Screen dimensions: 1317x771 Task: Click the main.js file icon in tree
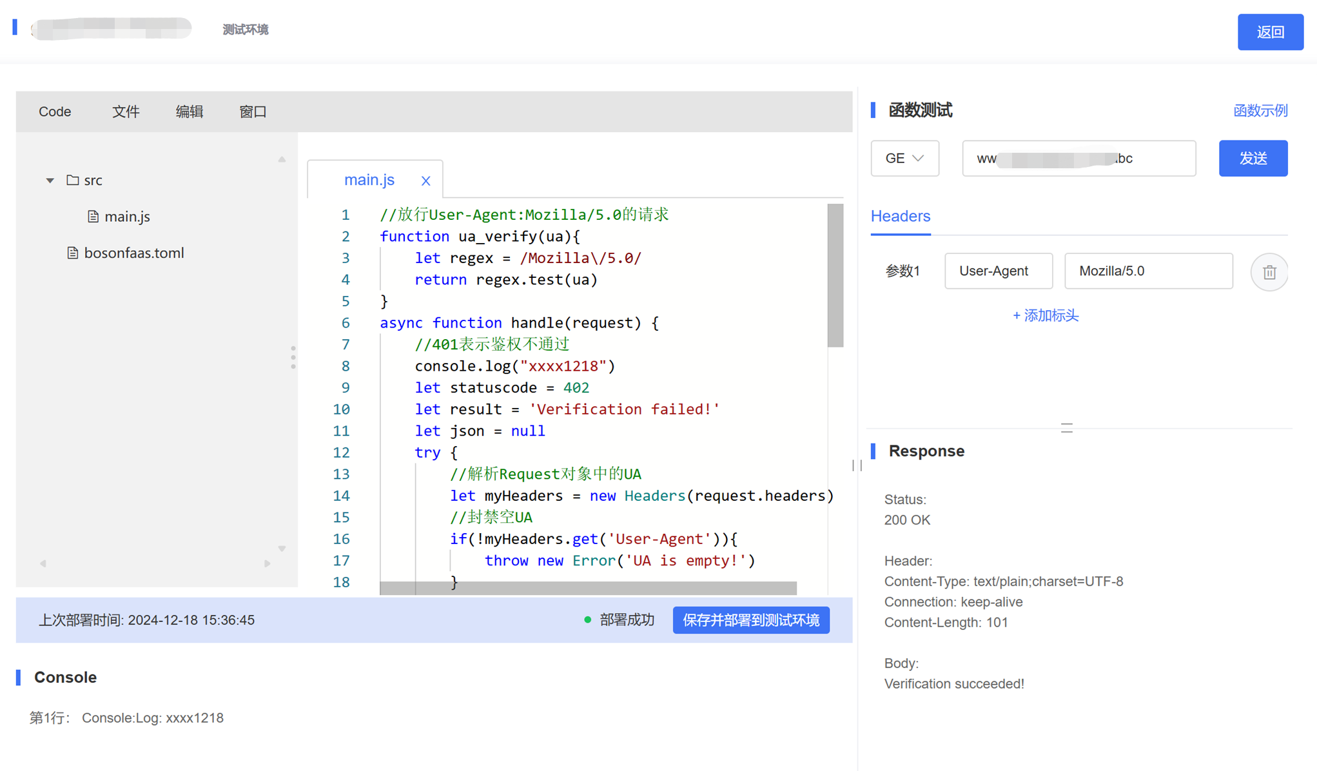93,217
